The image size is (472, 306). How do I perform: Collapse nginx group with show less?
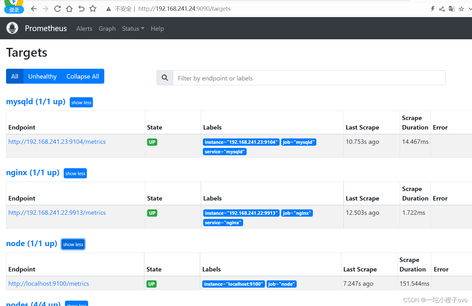pos(75,173)
